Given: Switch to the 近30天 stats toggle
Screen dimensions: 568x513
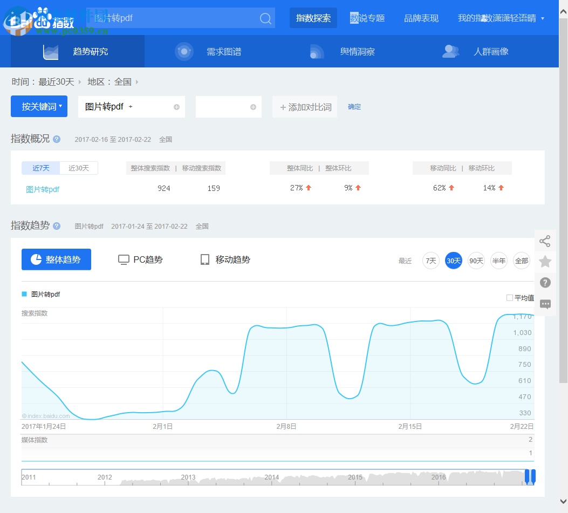Looking at the screenshot, I should pos(79,168).
